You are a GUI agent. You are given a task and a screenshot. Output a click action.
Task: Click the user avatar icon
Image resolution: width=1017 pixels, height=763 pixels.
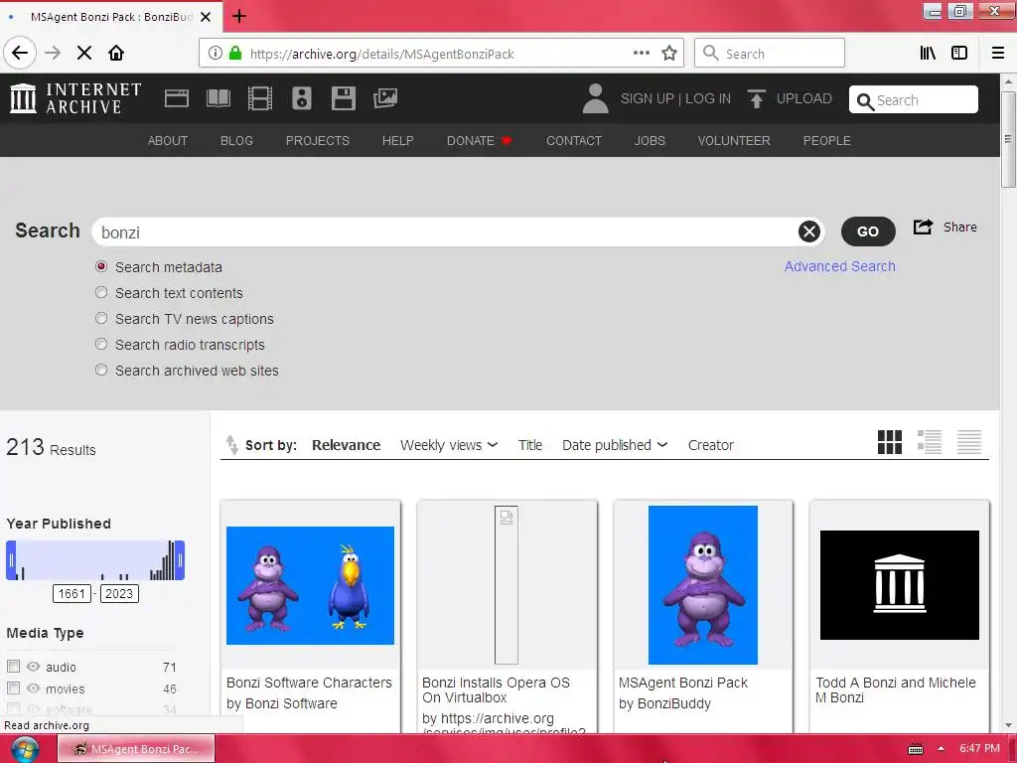[596, 98]
